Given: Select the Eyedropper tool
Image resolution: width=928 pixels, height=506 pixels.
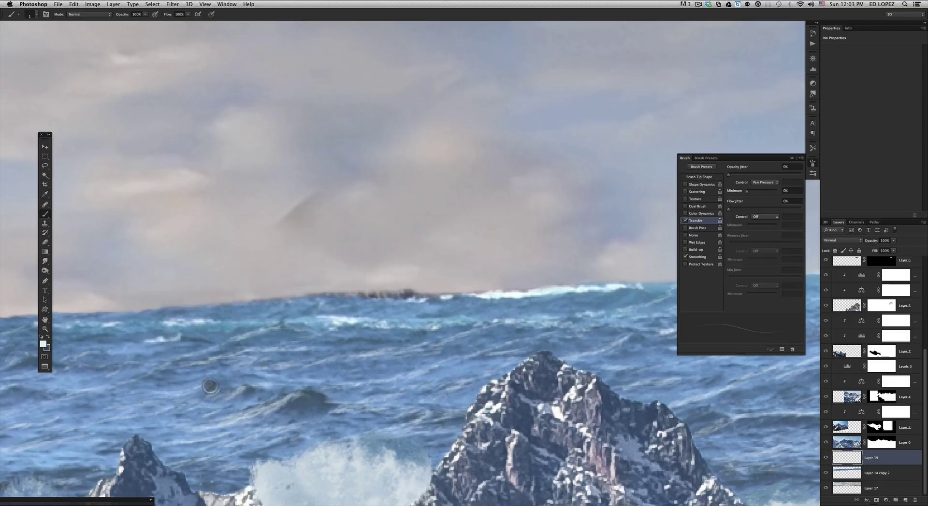Looking at the screenshot, I should [x=45, y=195].
